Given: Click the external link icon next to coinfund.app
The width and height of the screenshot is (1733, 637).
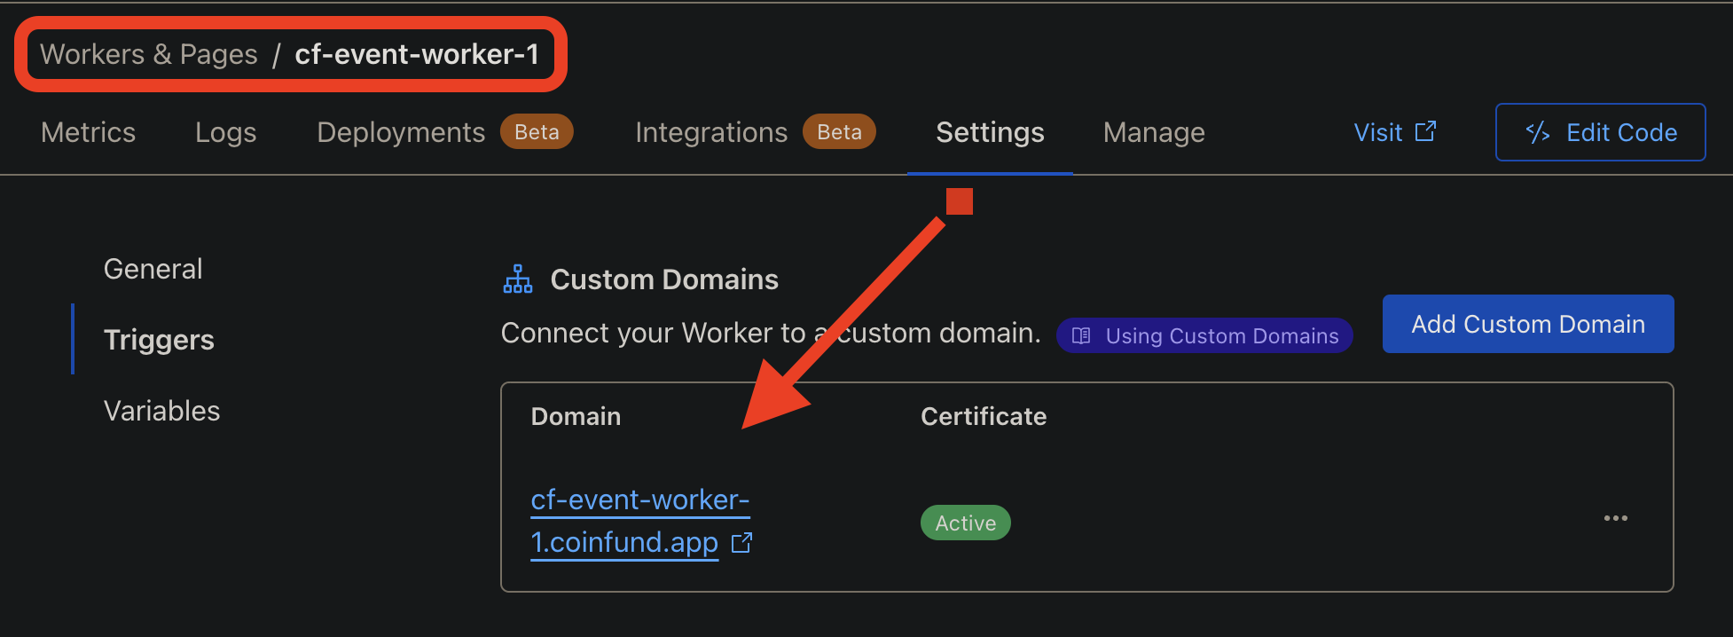Looking at the screenshot, I should (741, 543).
